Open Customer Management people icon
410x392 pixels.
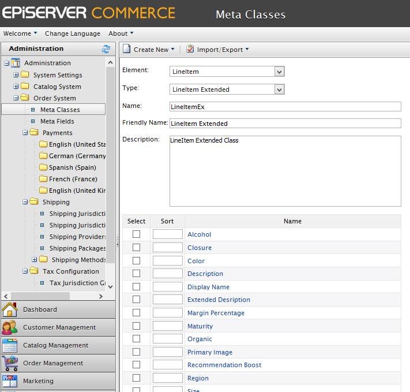coord(10,327)
